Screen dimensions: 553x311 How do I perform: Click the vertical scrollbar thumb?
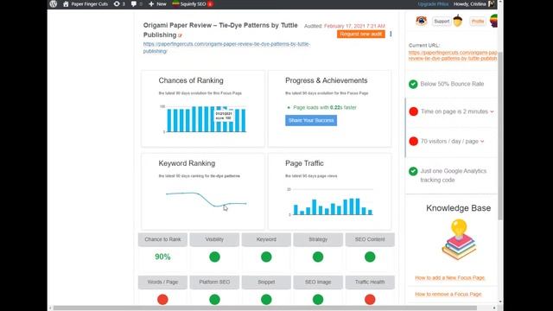(x=500, y=136)
